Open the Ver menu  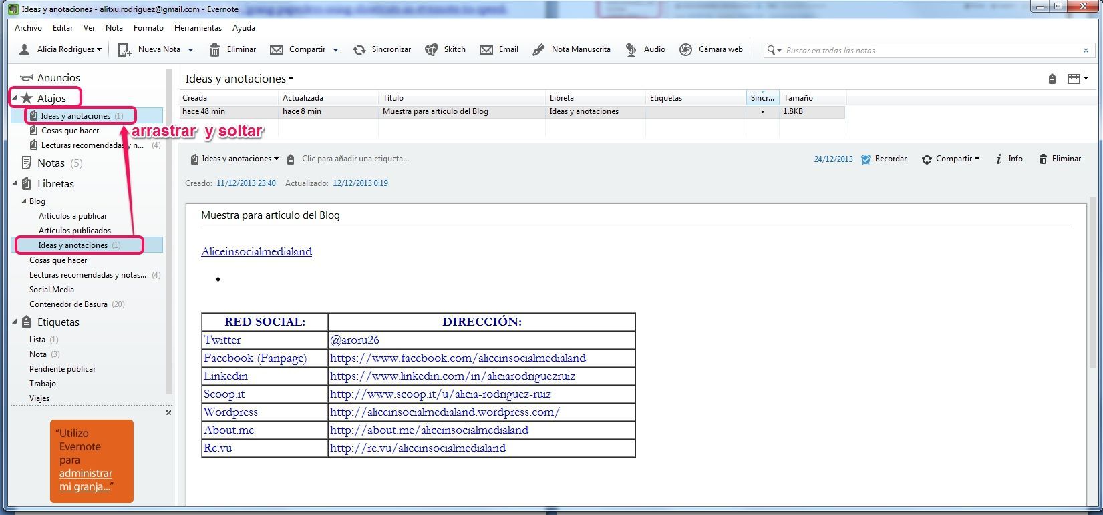click(89, 28)
